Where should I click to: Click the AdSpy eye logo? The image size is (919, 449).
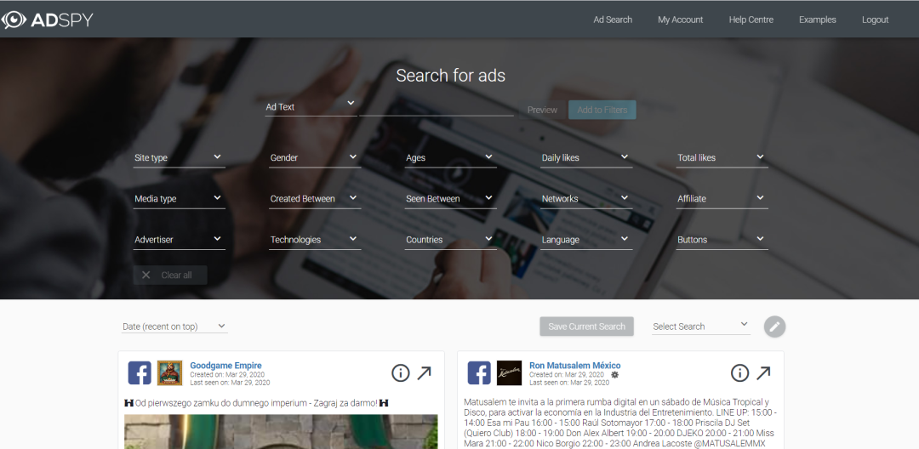click(14, 20)
